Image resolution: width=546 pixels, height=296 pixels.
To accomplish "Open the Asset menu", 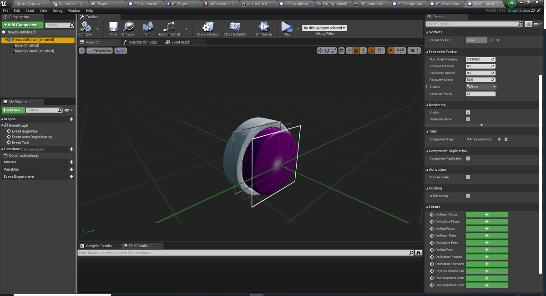I will (30, 10).
